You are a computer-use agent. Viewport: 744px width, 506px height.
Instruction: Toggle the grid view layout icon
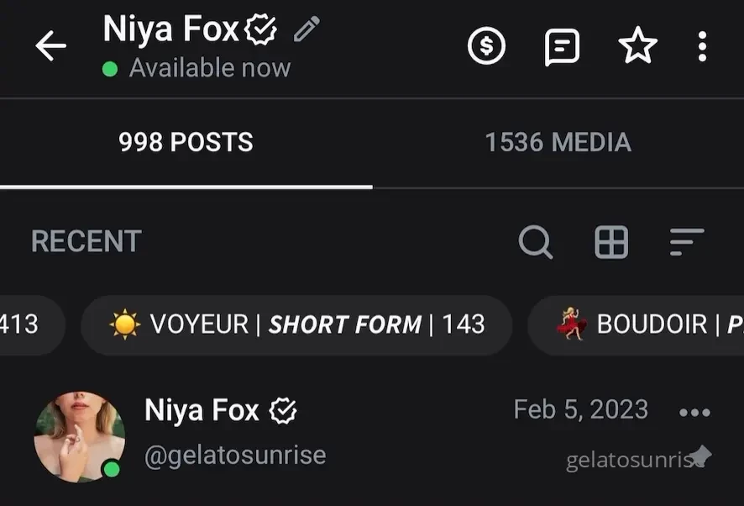[610, 242]
